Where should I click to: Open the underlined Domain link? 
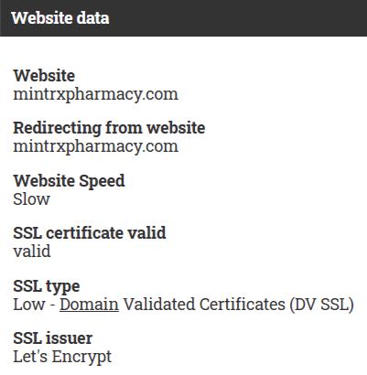coord(89,305)
